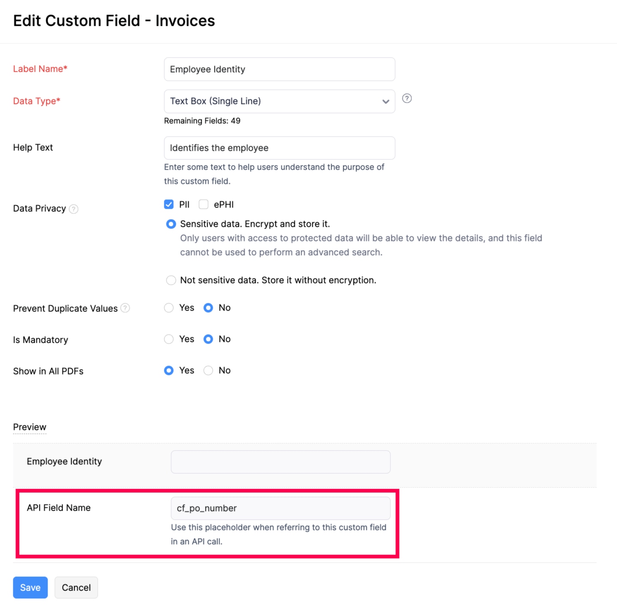Open the Data Type dropdown
The width and height of the screenshot is (617, 615).
tap(385, 101)
